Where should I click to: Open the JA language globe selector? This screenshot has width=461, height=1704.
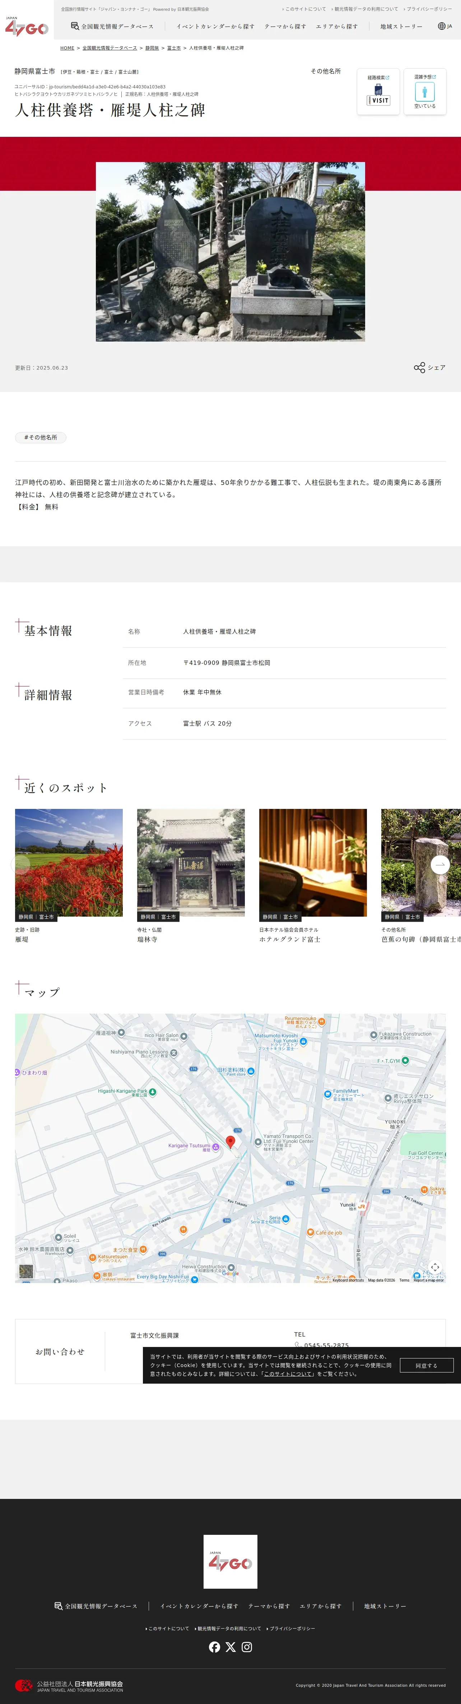click(445, 27)
